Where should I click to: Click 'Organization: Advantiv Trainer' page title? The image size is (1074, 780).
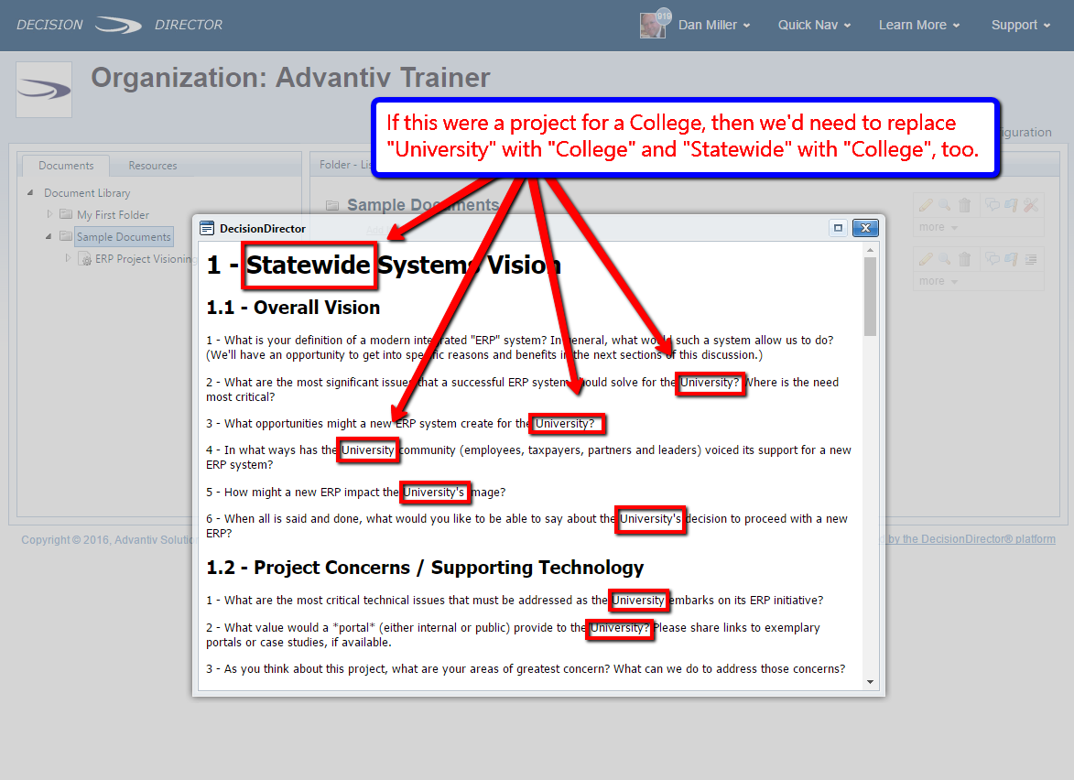(x=290, y=78)
